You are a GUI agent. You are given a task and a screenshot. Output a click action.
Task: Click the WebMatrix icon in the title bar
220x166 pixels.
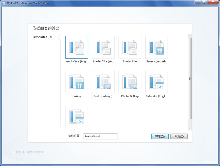pos(4,3)
